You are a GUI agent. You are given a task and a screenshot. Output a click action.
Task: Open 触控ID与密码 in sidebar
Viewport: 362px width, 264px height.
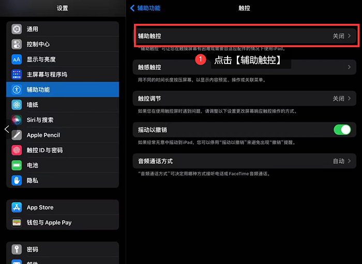pos(63,150)
